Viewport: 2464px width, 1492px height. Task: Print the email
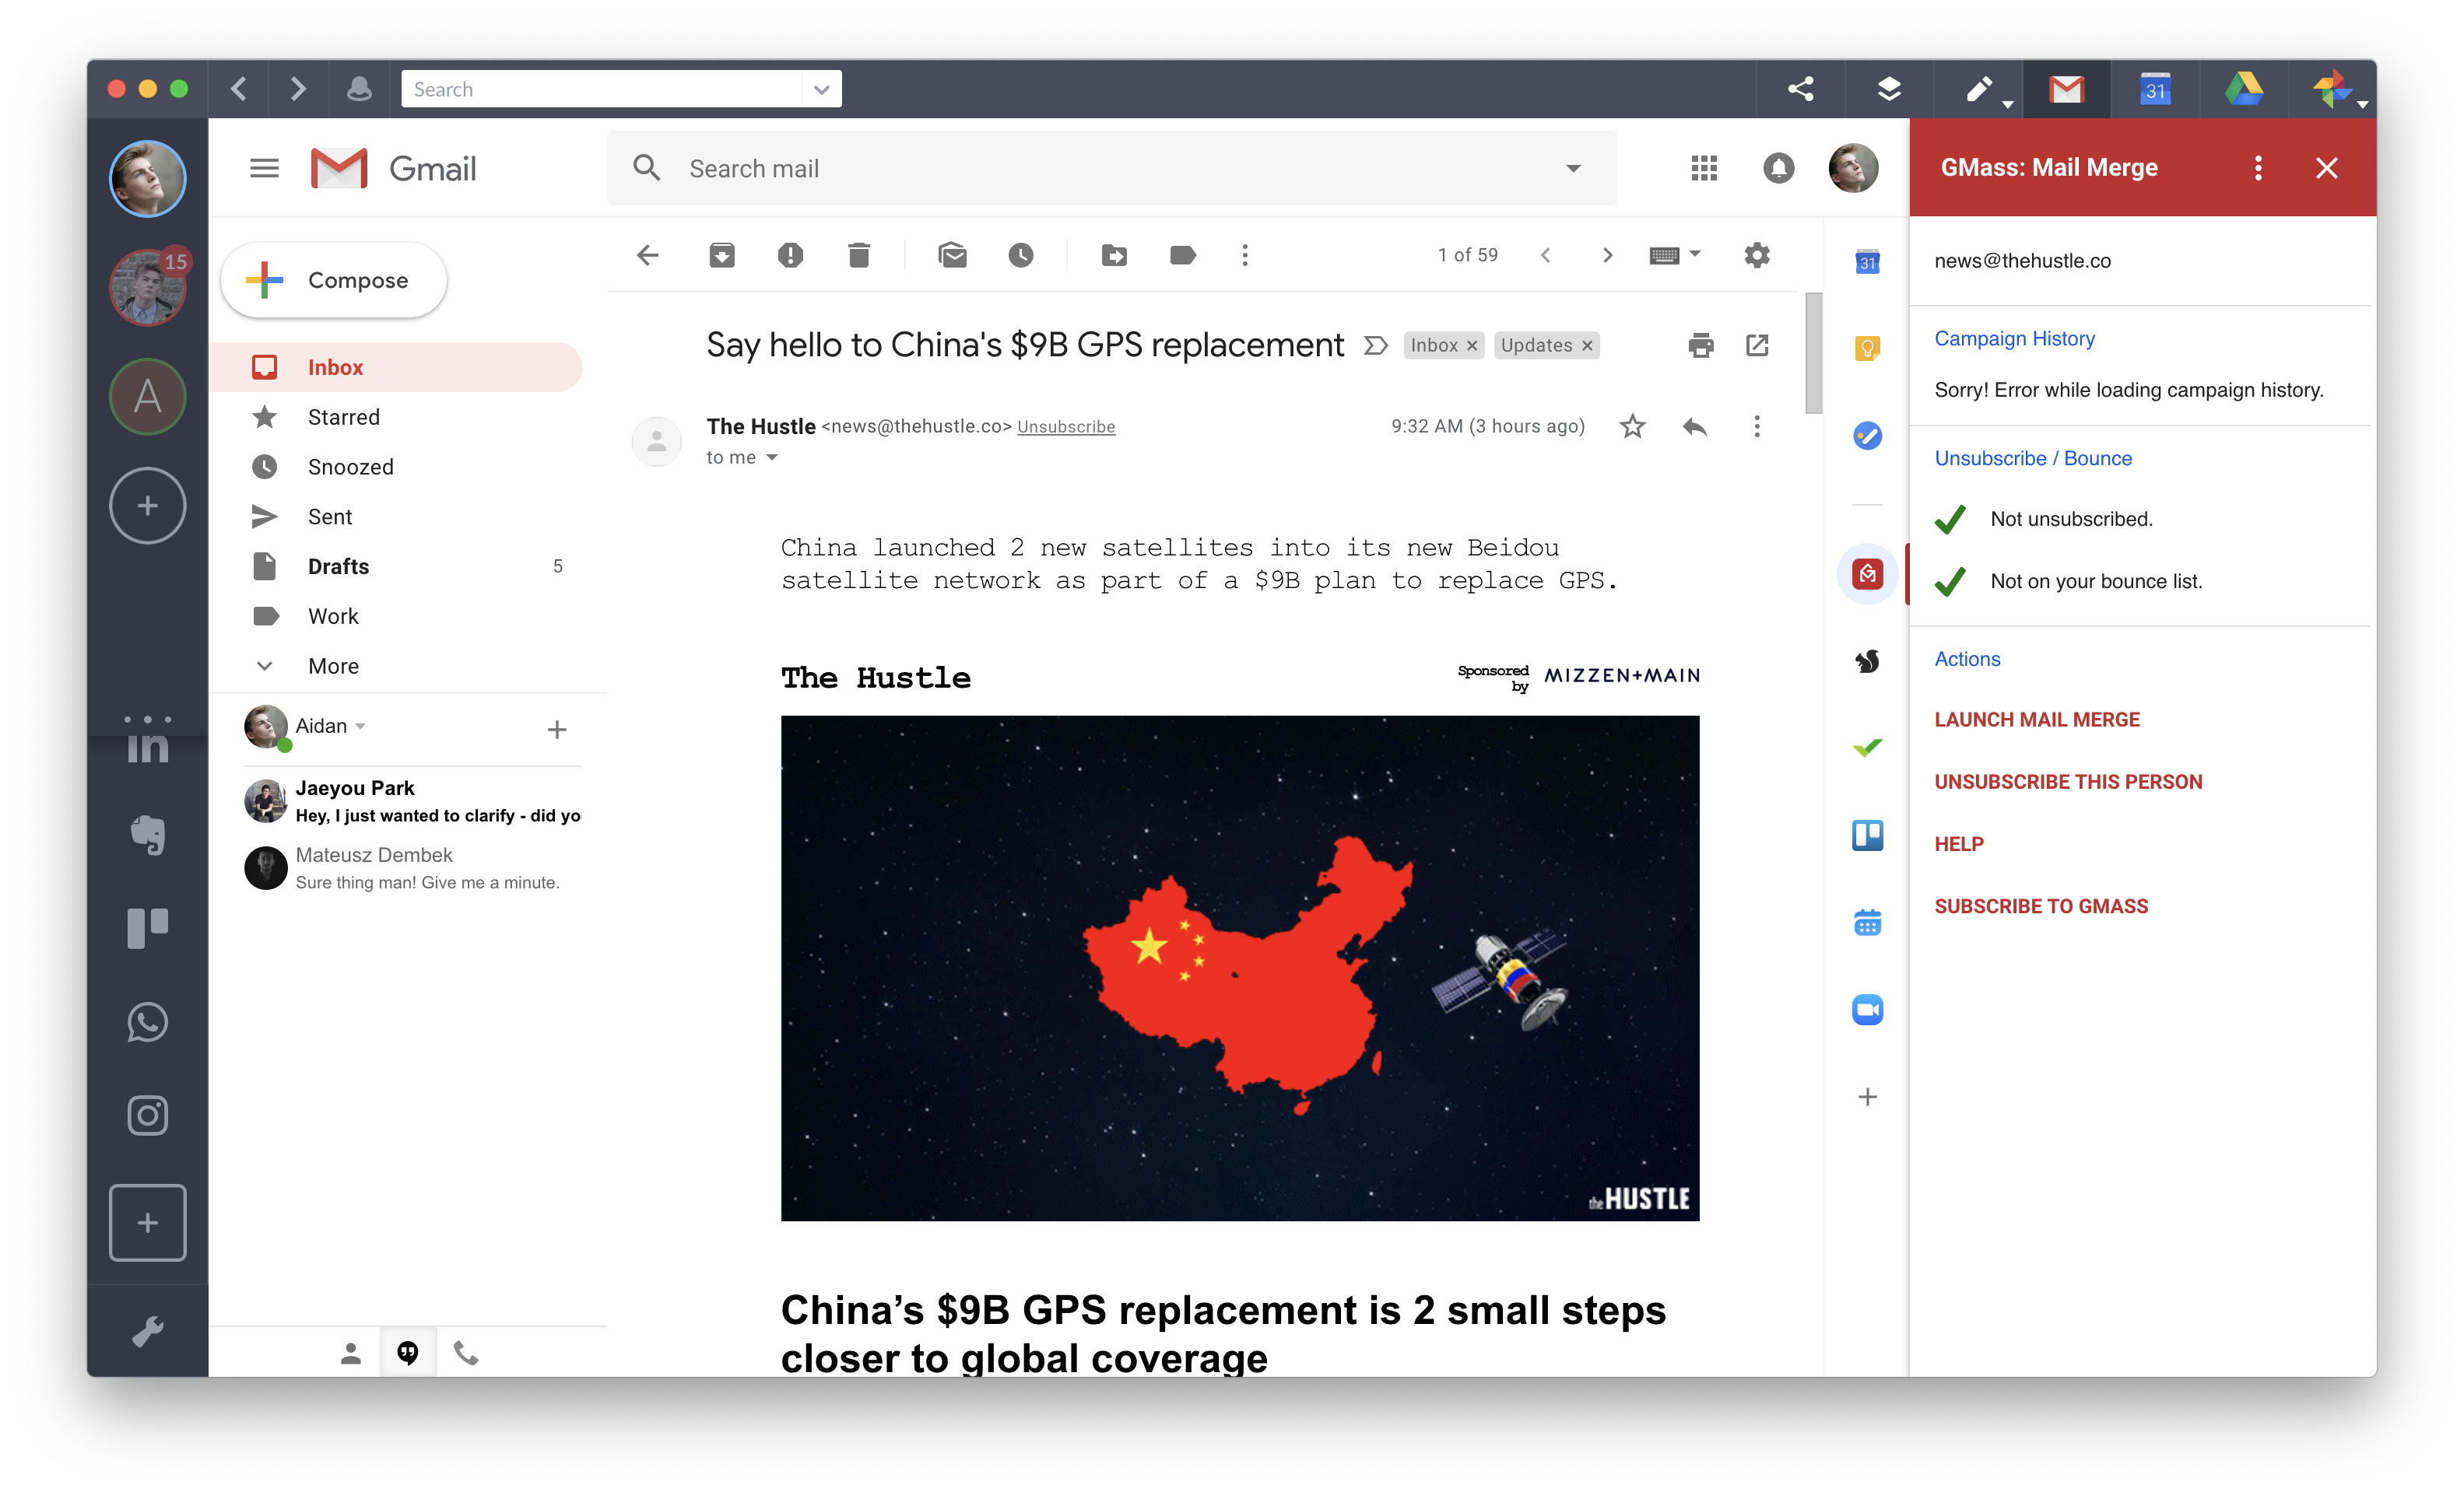click(1700, 345)
